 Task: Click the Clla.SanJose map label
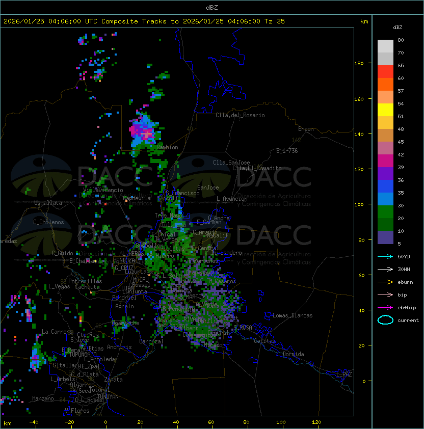click(231, 163)
